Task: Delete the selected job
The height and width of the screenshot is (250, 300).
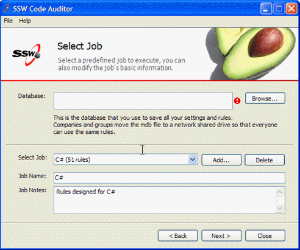Action: tap(265, 160)
